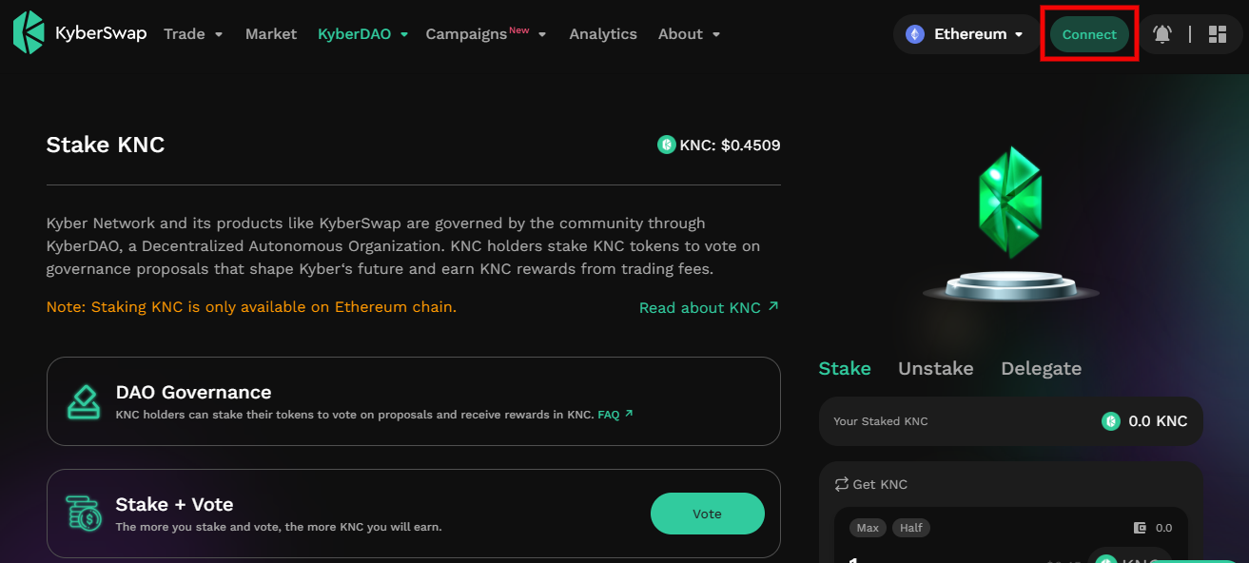The height and width of the screenshot is (563, 1249).
Task: Click the KNC price token icon
Action: click(666, 146)
